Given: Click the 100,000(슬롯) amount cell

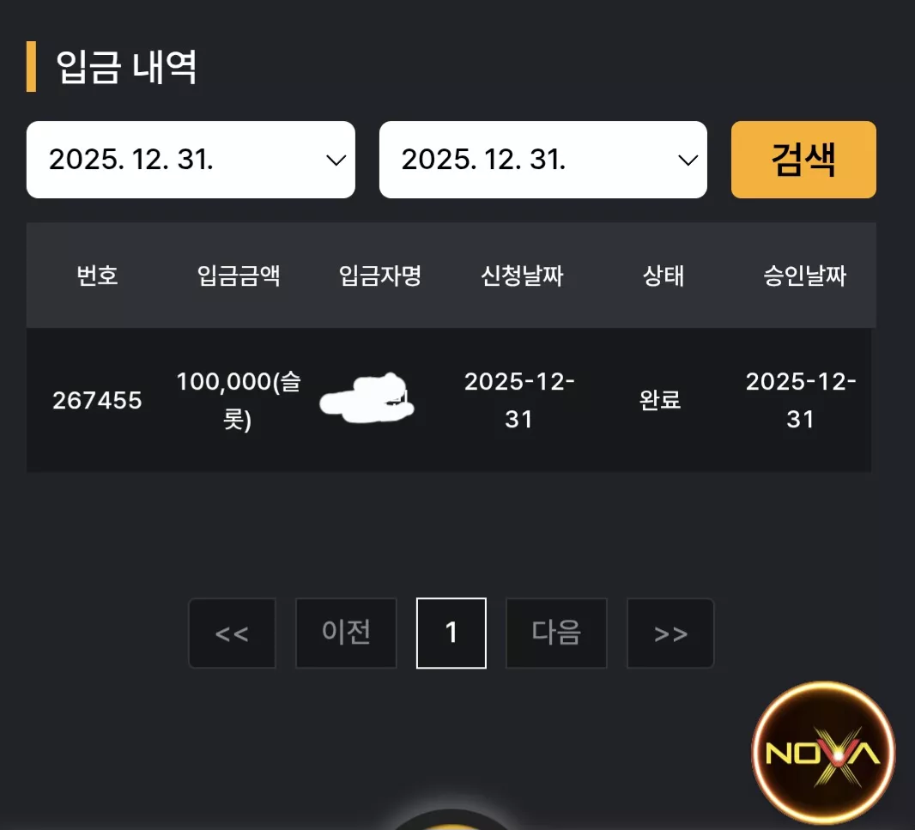Looking at the screenshot, I should [x=239, y=400].
